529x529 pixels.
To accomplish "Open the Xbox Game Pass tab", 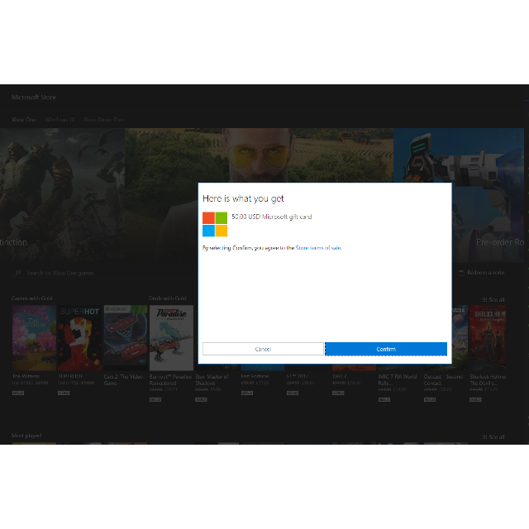I will pyautogui.click(x=104, y=120).
